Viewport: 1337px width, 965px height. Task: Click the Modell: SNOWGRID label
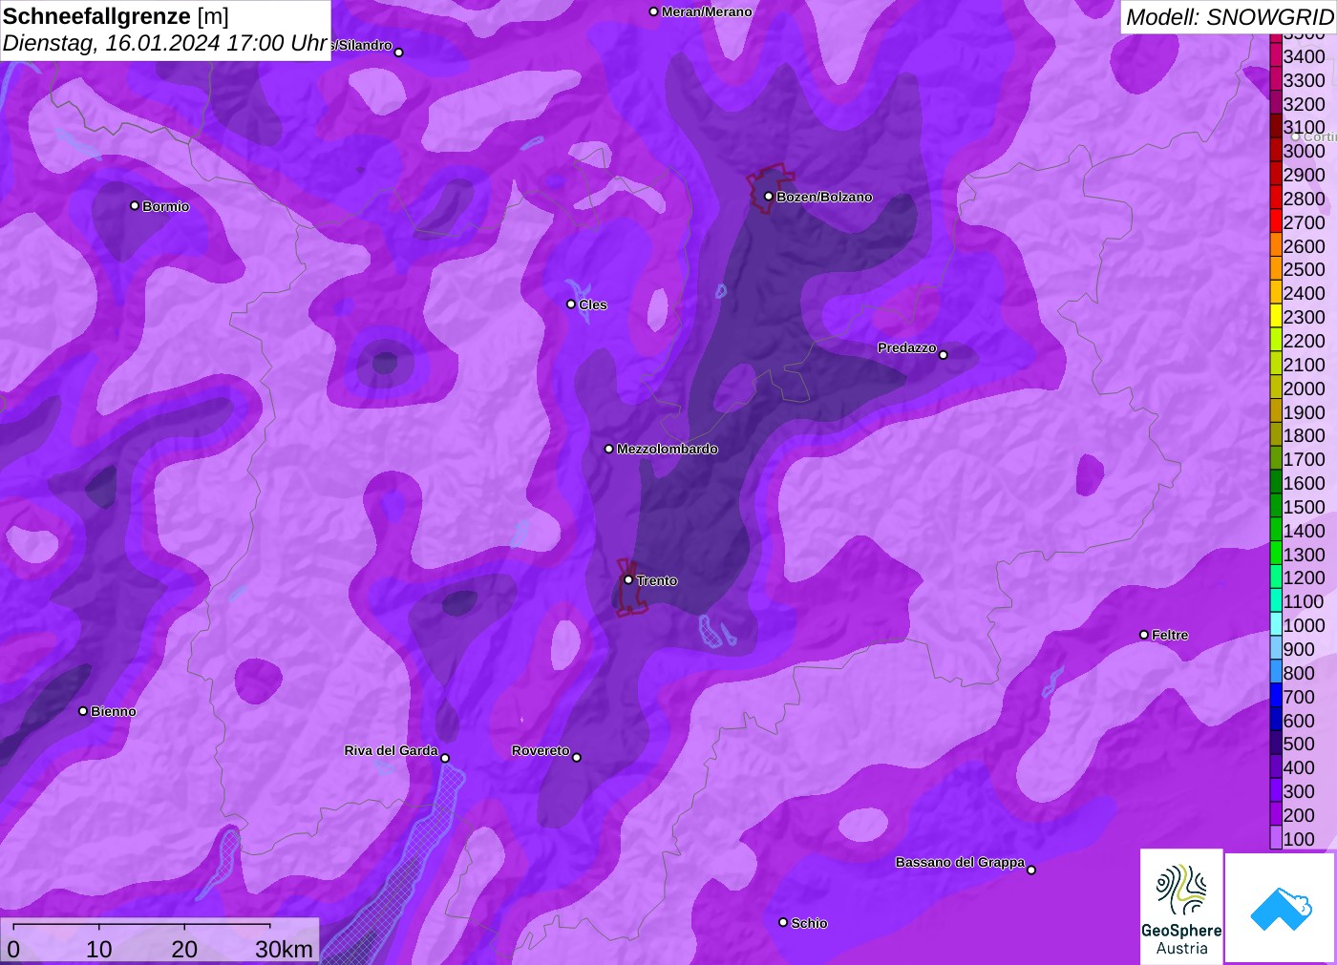pos(1229,17)
